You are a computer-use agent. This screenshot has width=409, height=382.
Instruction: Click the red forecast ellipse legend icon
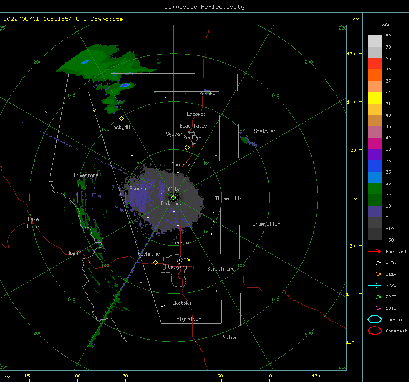(374, 331)
